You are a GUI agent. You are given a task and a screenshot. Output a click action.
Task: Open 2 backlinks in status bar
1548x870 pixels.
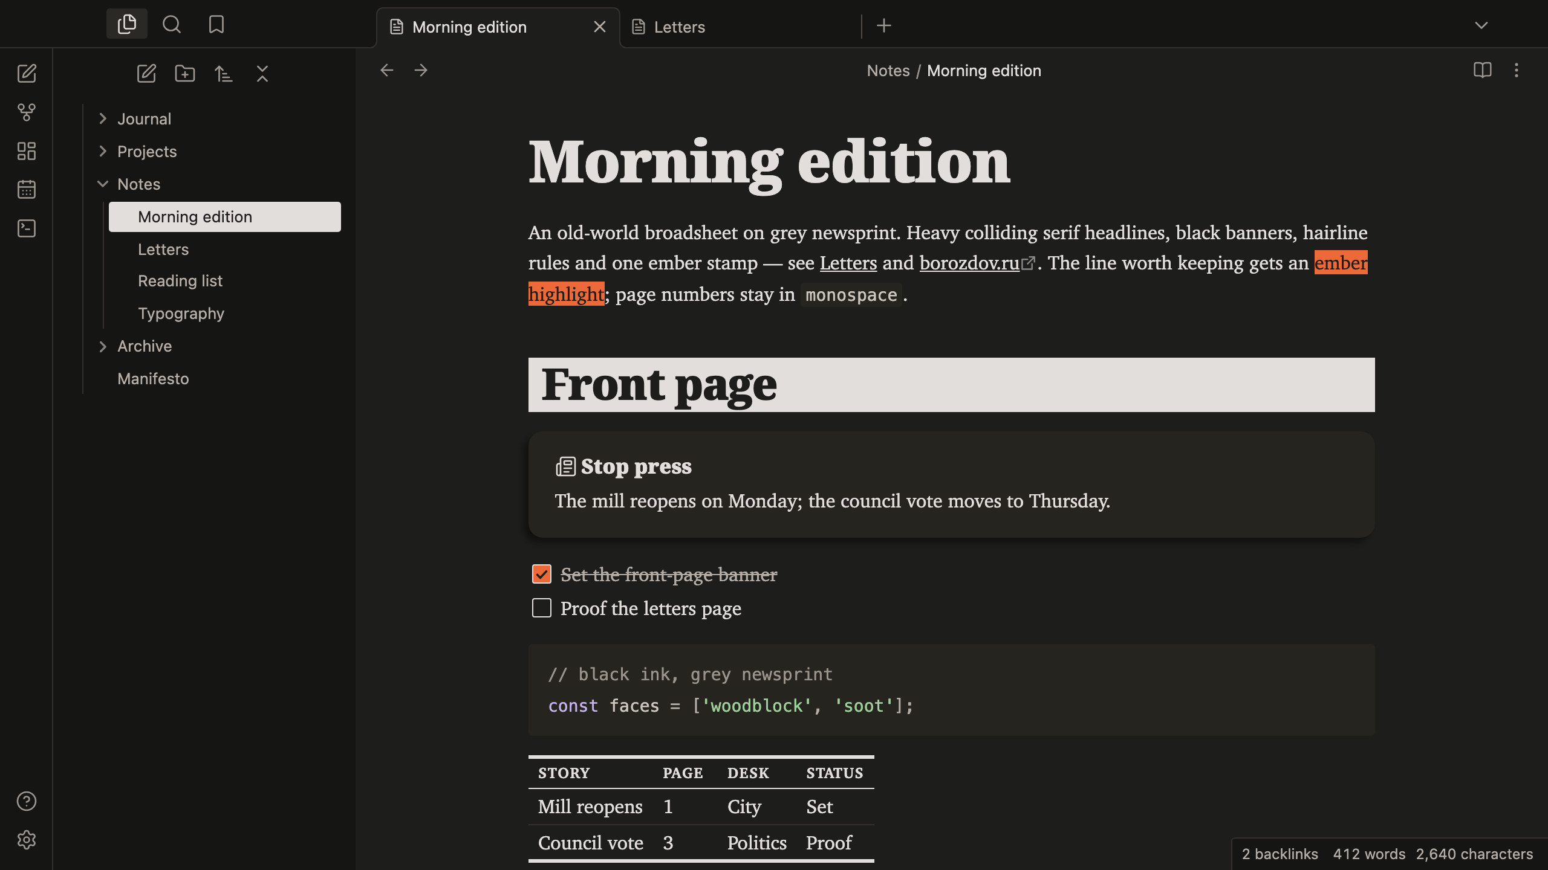(x=1280, y=854)
